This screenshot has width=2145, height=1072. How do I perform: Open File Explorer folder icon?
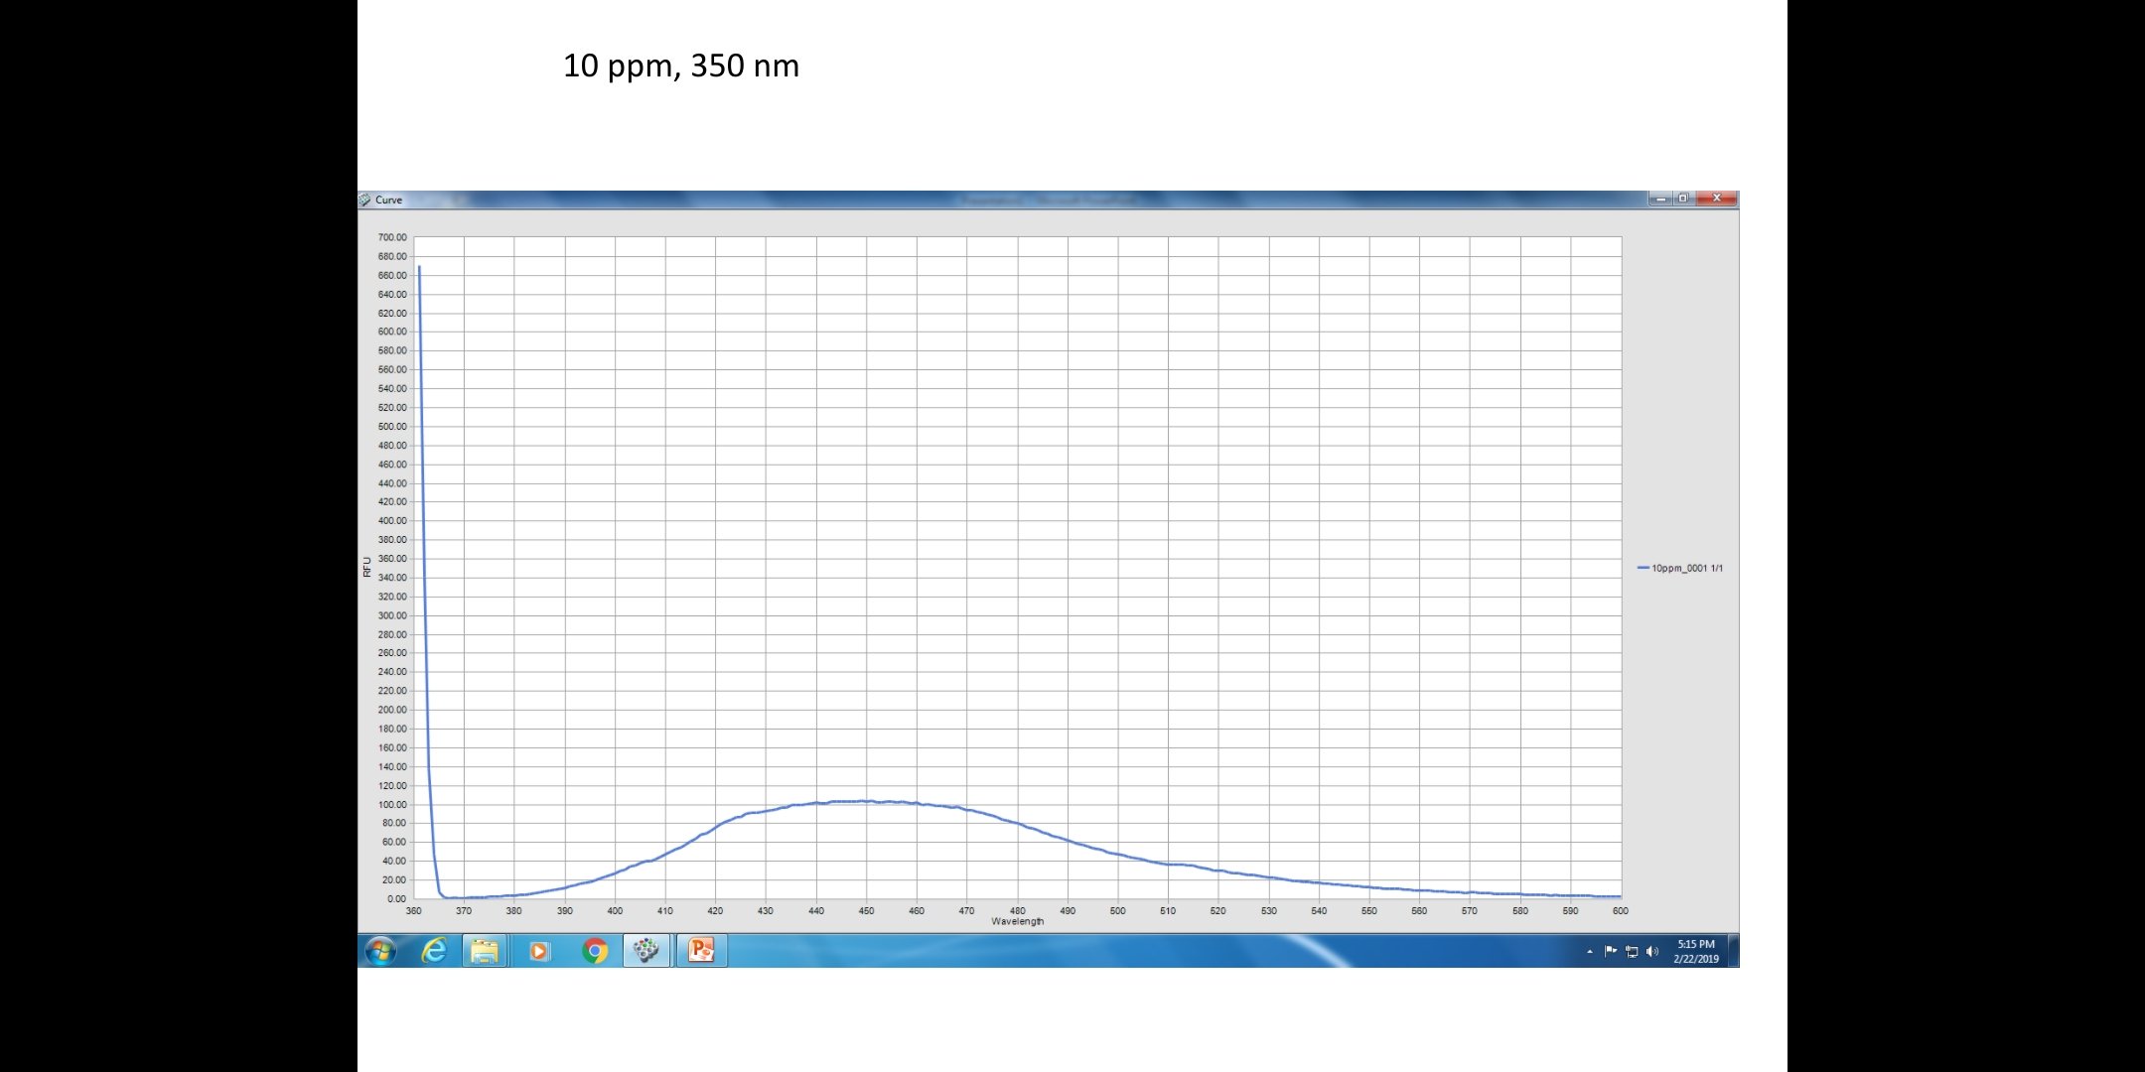pyautogui.click(x=485, y=951)
